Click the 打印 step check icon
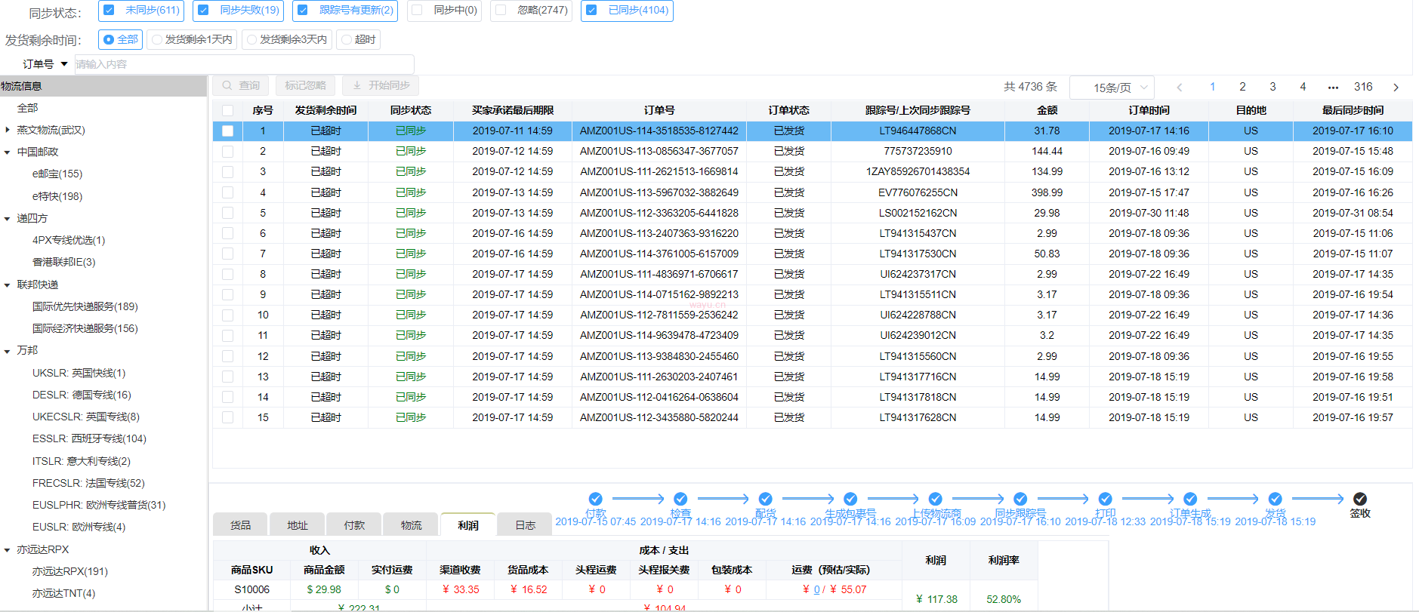Image resolution: width=1419 pixels, height=612 pixels. point(1105,499)
